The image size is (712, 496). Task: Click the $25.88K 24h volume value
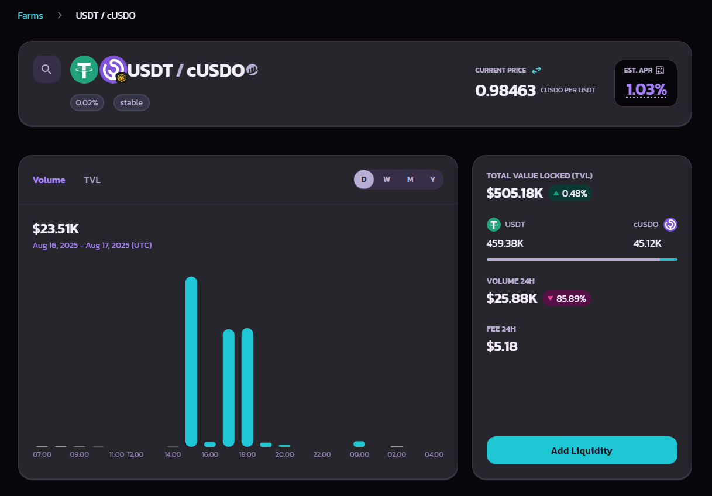click(x=512, y=298)
